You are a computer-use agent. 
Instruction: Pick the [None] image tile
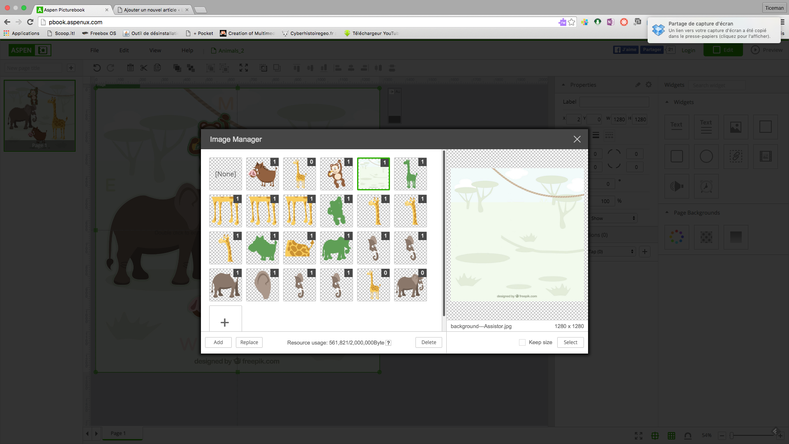click(x=226, y=174)
